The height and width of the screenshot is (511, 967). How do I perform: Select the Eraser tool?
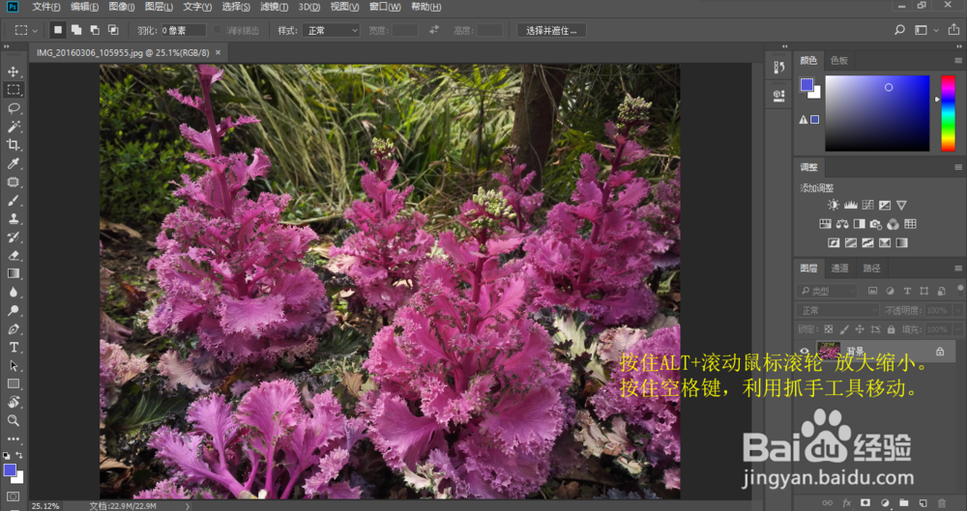pyautogui.click(x=13, y=255)
